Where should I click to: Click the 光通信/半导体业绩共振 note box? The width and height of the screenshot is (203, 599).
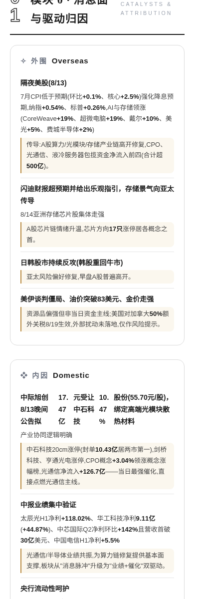point(97,561)
